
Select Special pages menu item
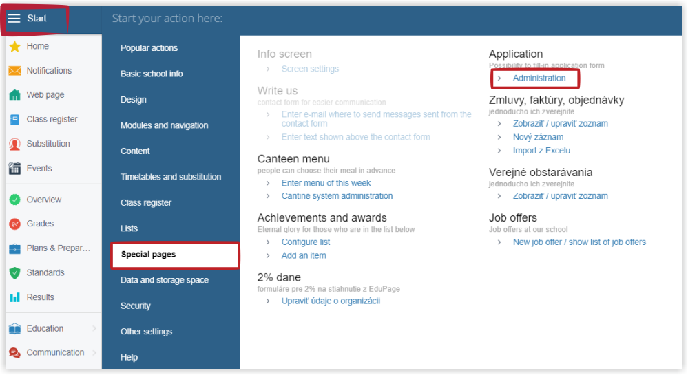point(175,255)
